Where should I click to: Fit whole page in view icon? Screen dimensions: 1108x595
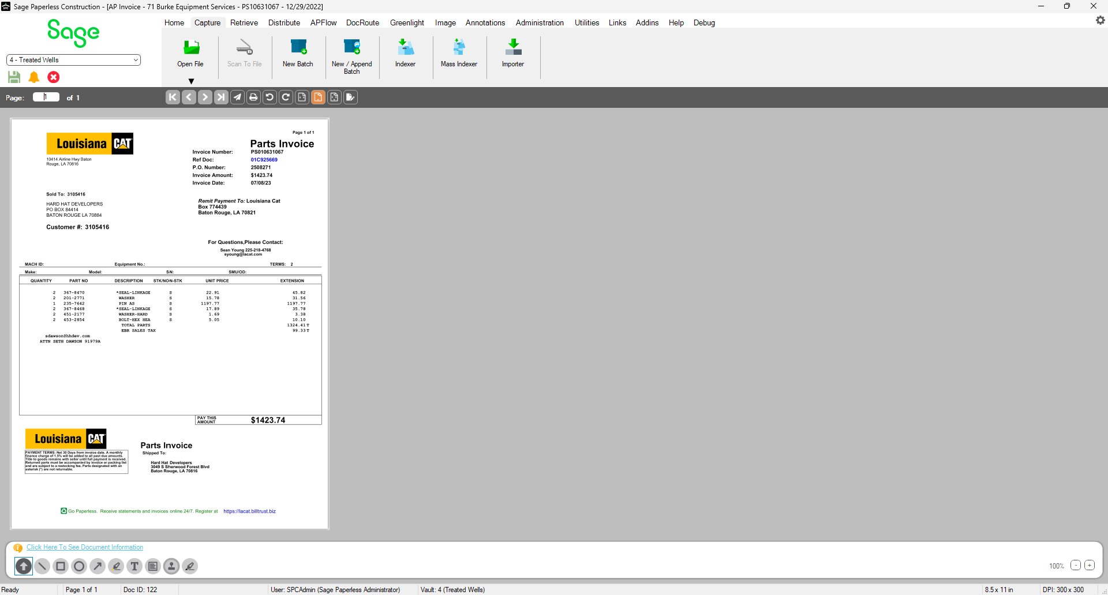coord(334,97)
